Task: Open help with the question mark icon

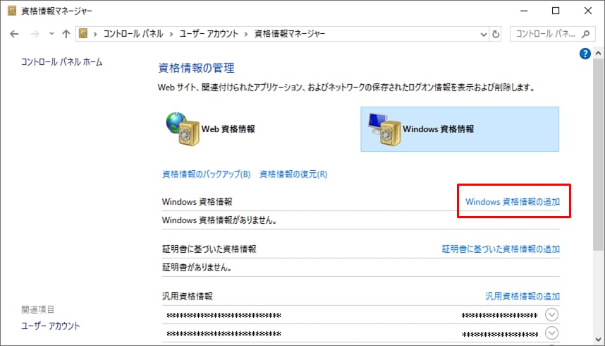Action: click(585, 54)
